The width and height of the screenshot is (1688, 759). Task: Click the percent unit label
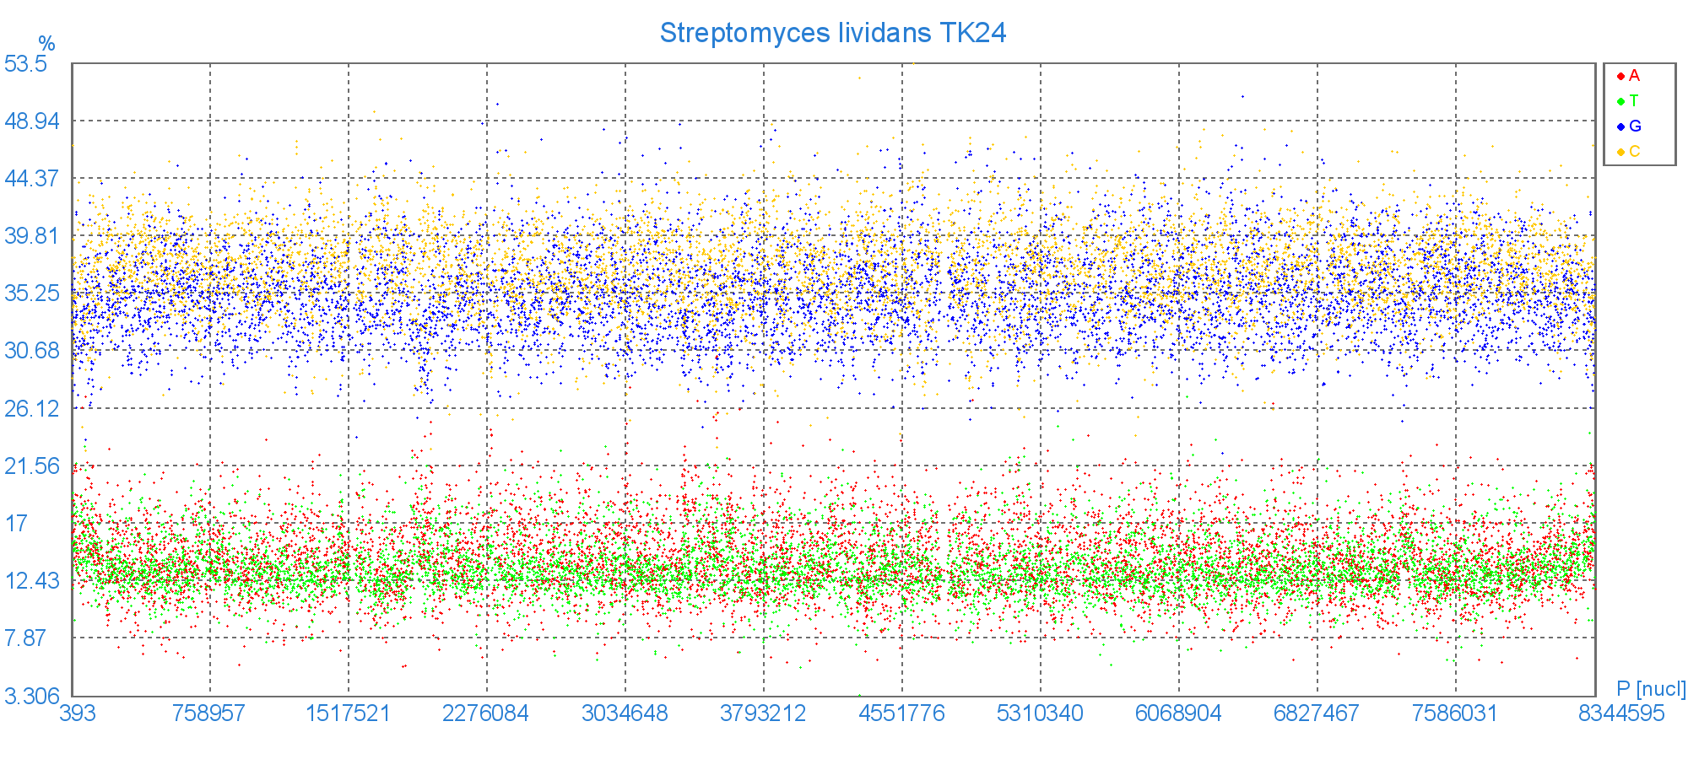coord(46,44)
